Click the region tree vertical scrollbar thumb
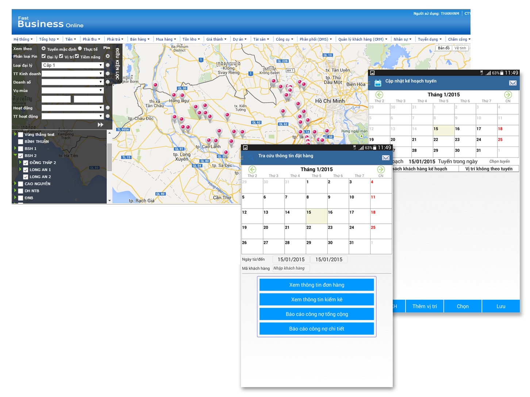 click(x=109, y=157)
